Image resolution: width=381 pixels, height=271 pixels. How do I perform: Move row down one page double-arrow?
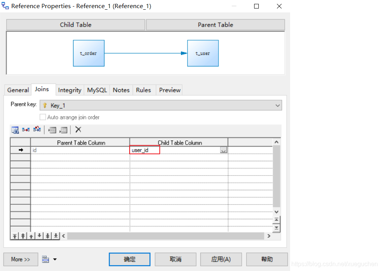[48, 236]
